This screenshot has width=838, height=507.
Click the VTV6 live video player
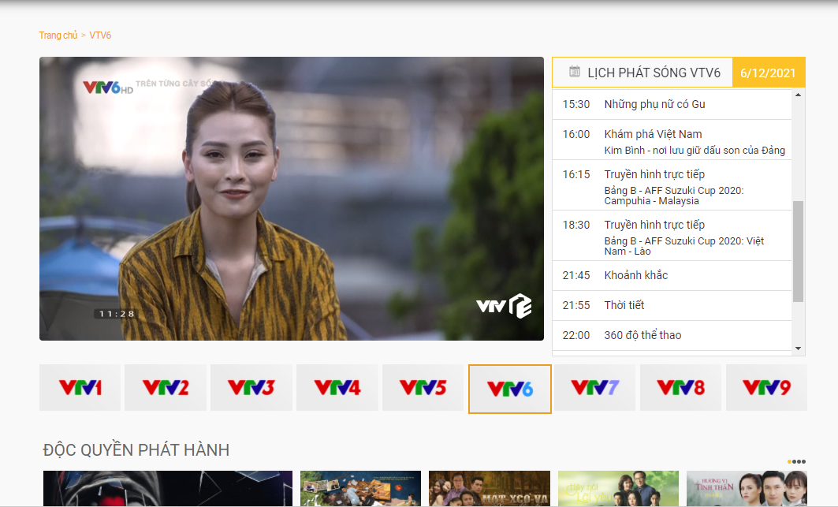tap(291, 199)
